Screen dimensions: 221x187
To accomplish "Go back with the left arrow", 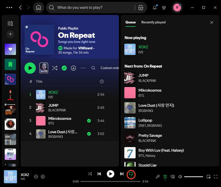I will [20, 8].
